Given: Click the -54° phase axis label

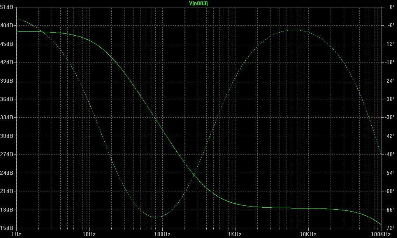Looking at the screenshot, I should (x=390, y=173).
